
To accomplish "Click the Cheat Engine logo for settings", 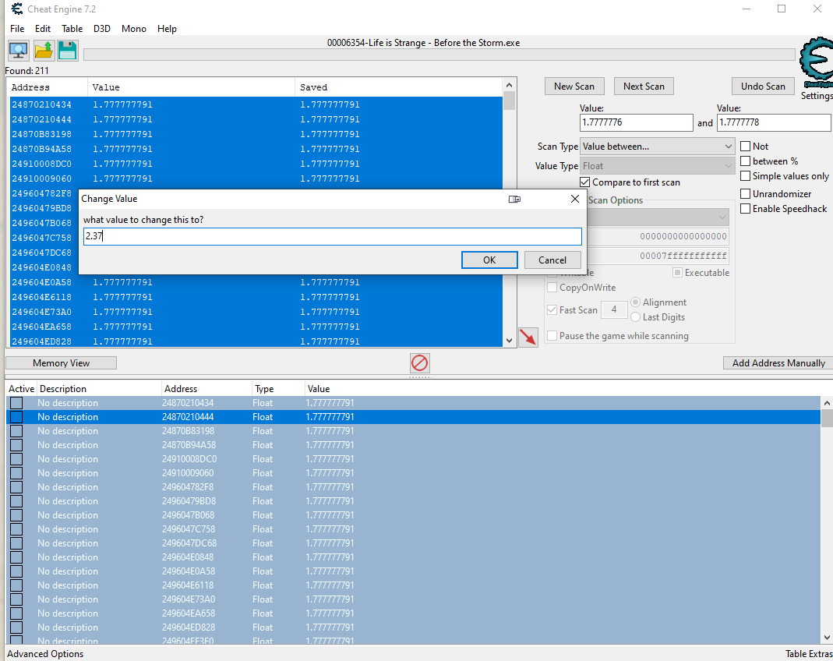I will (817, 62).
